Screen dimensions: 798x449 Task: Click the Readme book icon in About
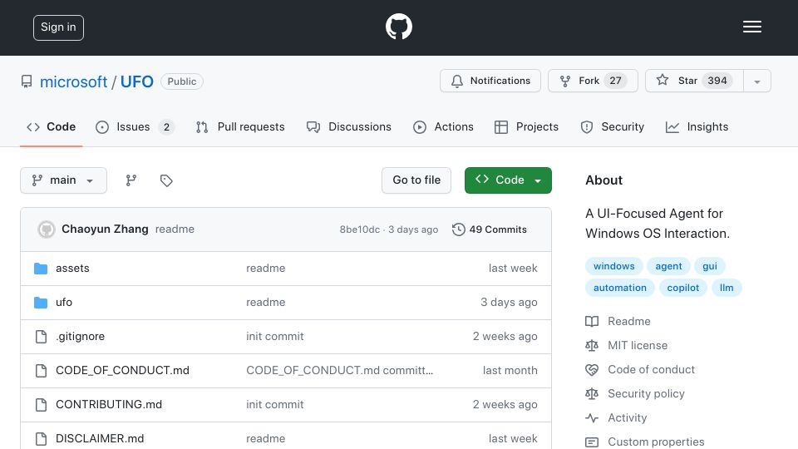pyautogui.click(x=592, y=321)
